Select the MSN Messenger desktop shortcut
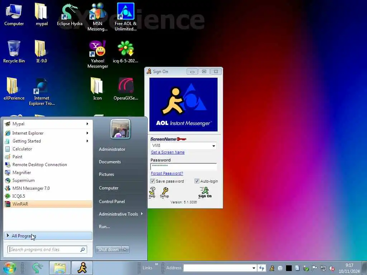 97,17
